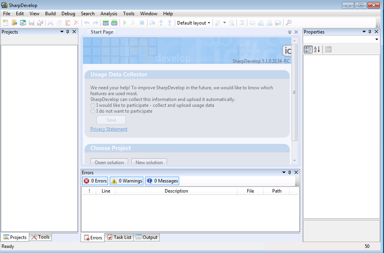
Task: Click the Stop debugging square icon
Action: coord(142,23)
